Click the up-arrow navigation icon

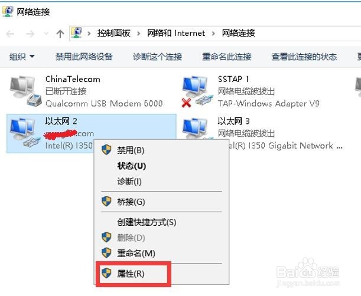(x=60, y=34)
